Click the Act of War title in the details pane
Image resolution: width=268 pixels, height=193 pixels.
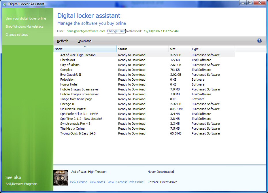[x=89, y=172]
